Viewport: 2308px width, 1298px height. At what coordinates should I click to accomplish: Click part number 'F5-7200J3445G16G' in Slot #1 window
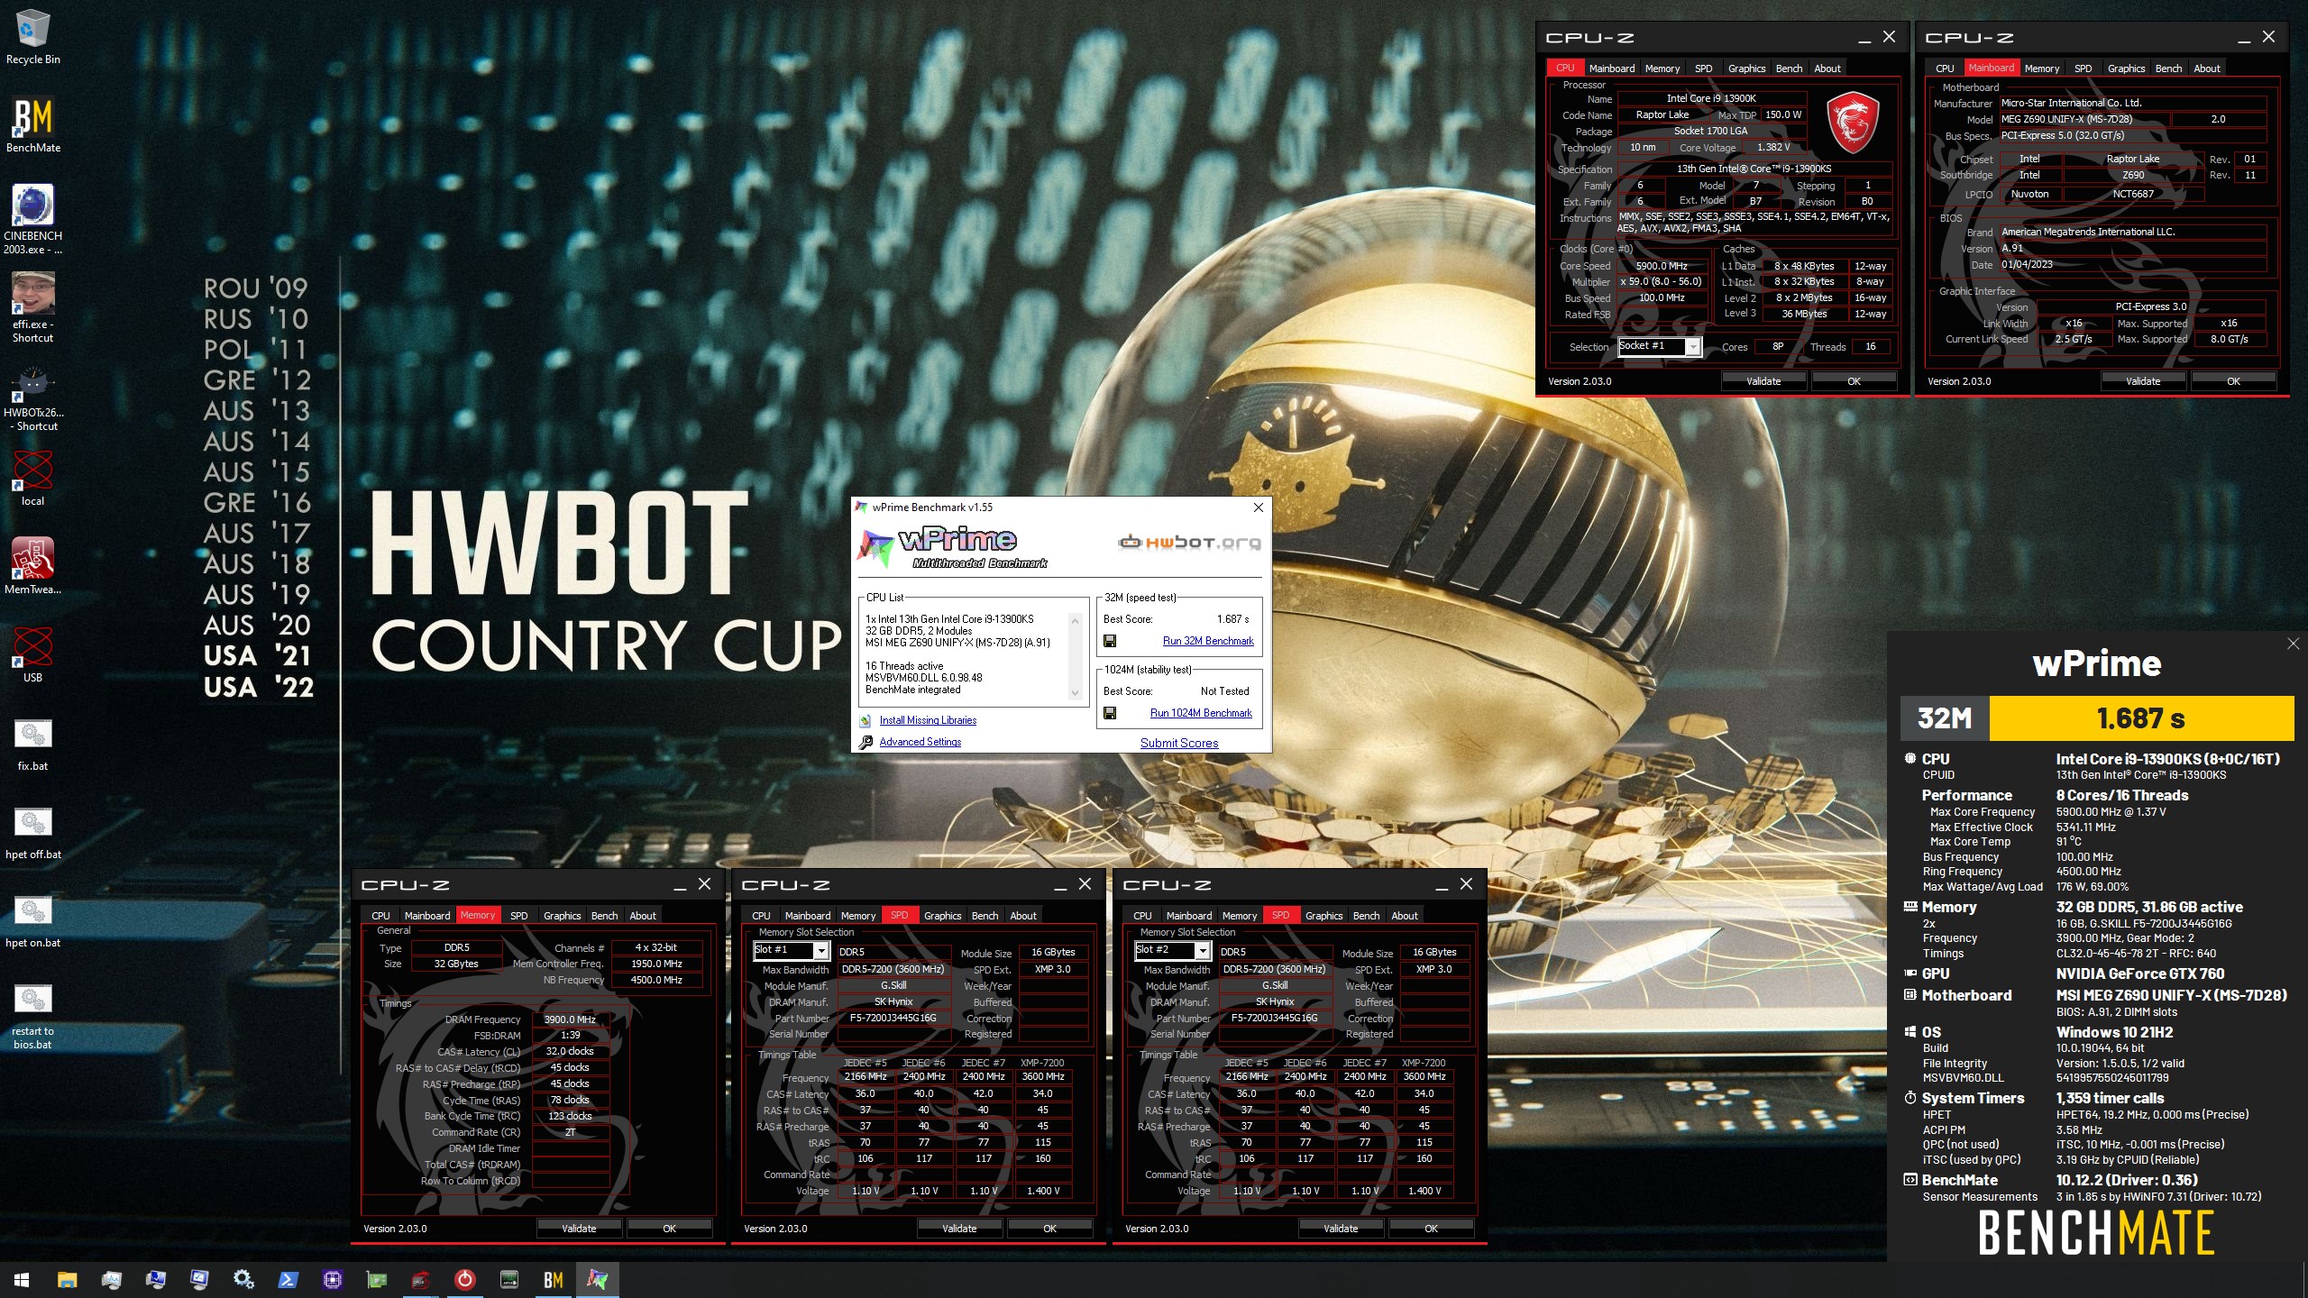pyautogui.click(x=893, y=1019)
